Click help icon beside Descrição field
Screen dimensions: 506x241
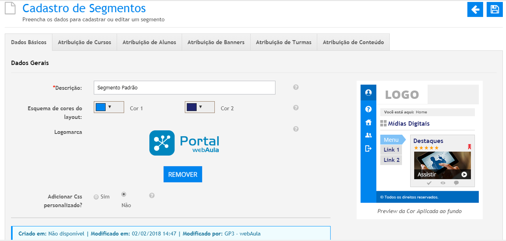coord(296,87)
